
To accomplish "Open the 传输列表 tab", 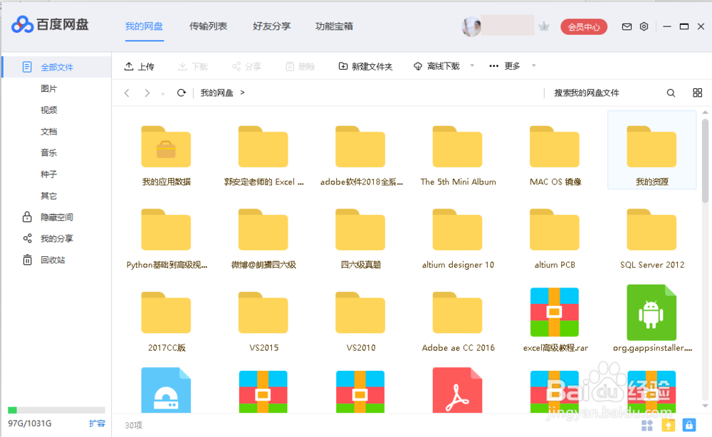I will 208,26.
